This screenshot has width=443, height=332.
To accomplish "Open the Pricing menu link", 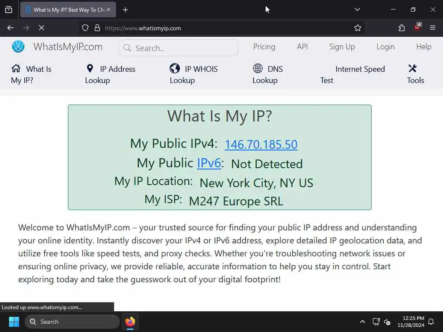I will tap(264, 47).
